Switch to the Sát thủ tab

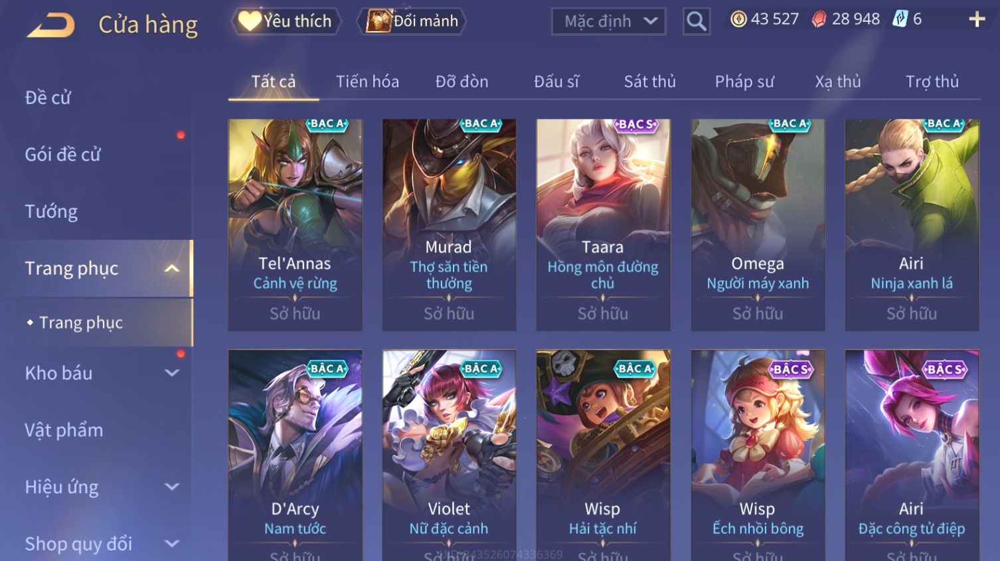coord(649,82)
